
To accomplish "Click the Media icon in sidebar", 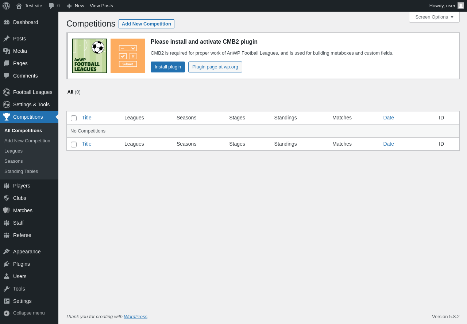I will pos(7,51).
